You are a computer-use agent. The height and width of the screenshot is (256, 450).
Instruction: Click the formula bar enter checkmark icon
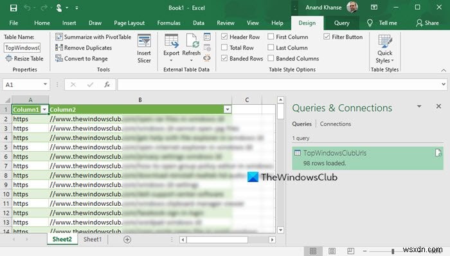pyautogui.click(x=90, y=85)
